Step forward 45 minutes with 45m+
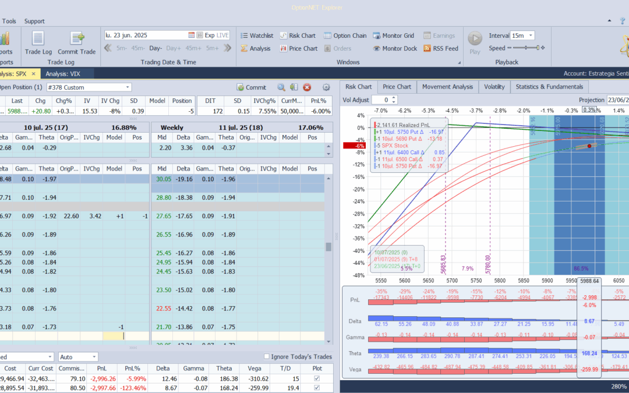 (193, 48)
